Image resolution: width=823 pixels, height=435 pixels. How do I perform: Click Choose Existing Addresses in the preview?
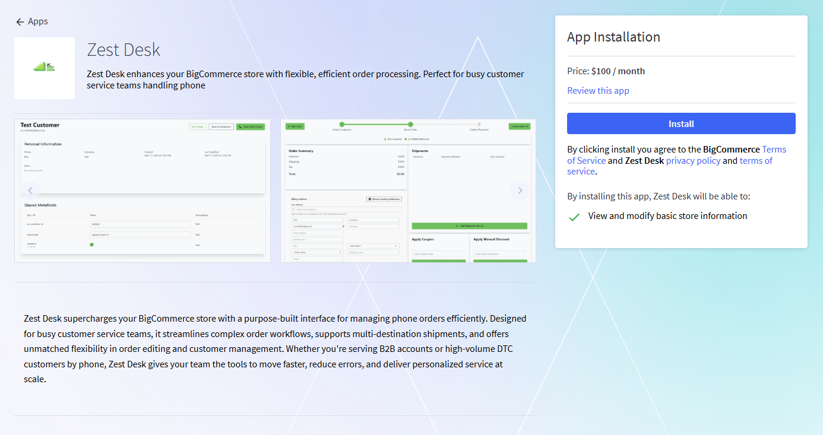[x=384, y=199]
